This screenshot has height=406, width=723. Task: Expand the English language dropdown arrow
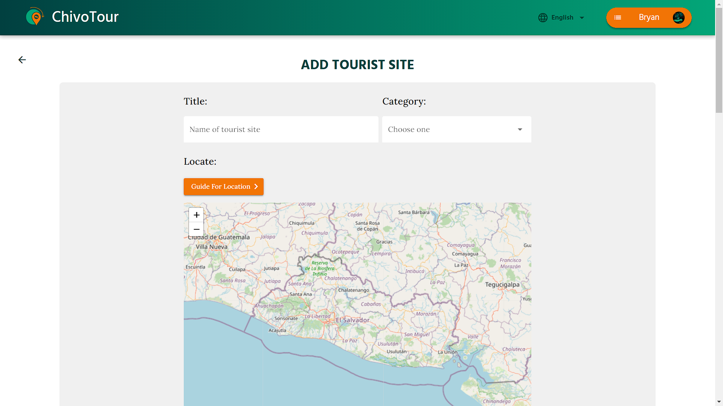pyautogui.click(x=582, y=18)
